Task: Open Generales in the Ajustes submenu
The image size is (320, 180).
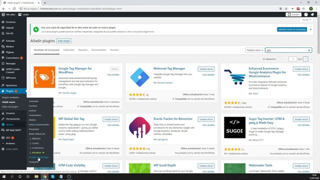Action: pyautogui.click(x=33, y=101)
